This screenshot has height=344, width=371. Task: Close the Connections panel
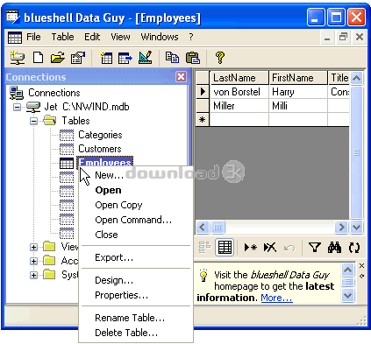[182, 77]
